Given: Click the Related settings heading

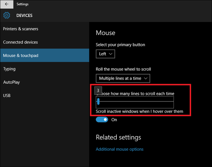Looking at the screenshot, I should coord(118,137).
